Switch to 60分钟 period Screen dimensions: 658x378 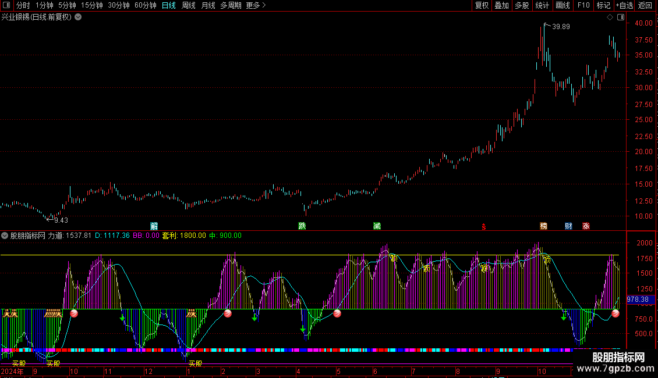146,5
